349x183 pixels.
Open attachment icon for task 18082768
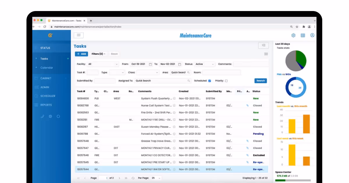pyautogui.click(x=247, y=106)
